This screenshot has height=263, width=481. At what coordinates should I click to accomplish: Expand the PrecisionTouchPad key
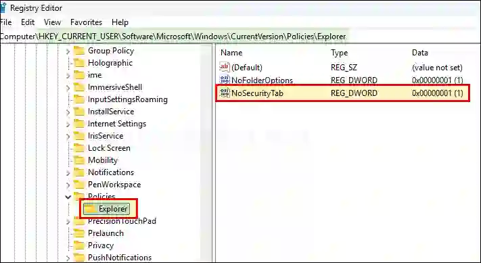[x=68, y=222]
